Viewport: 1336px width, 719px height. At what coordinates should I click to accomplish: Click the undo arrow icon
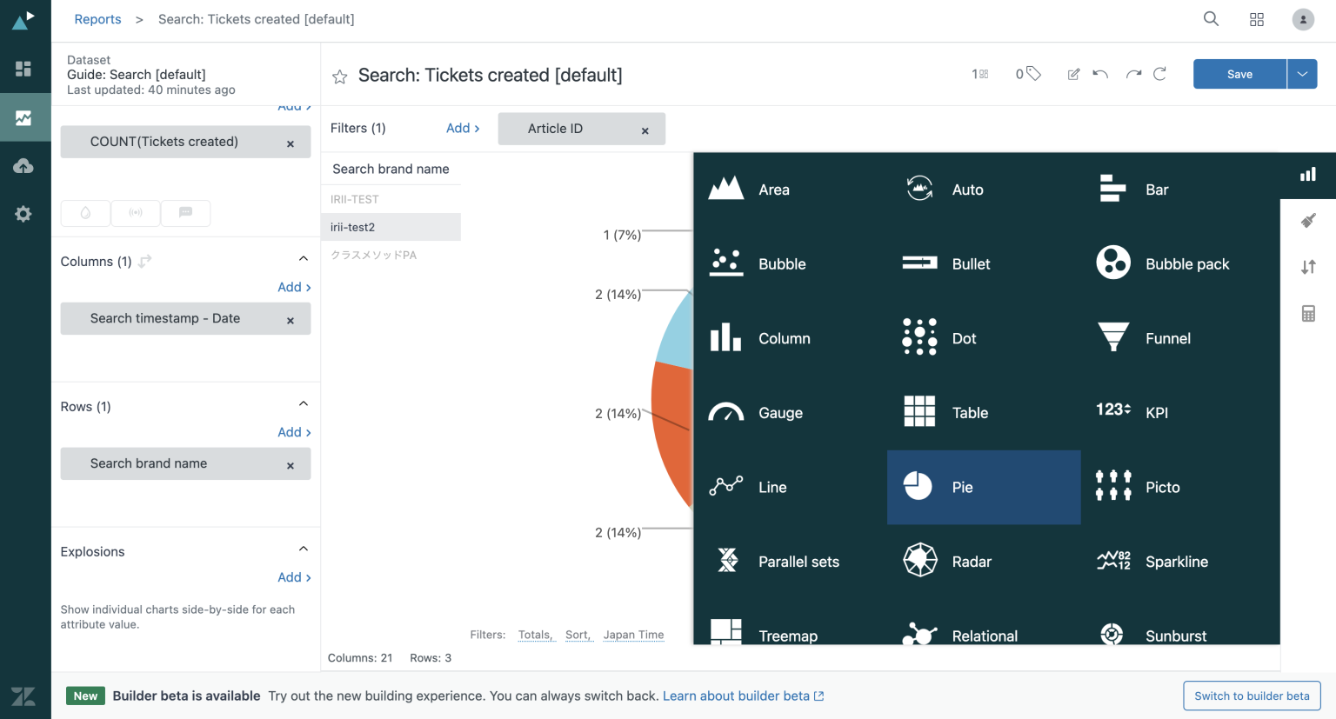coord(1100,75)
